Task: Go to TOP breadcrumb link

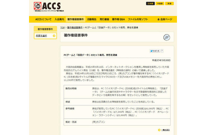Action: click(62, 28)
